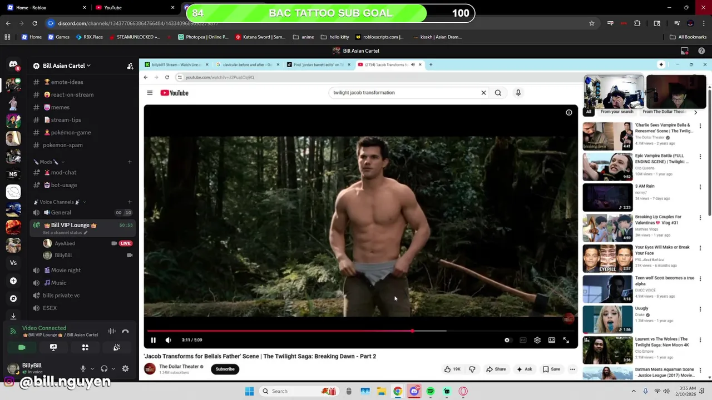Join the General voice channel
712x400 pixels.
pyautogui.click(x=82, y=212)
